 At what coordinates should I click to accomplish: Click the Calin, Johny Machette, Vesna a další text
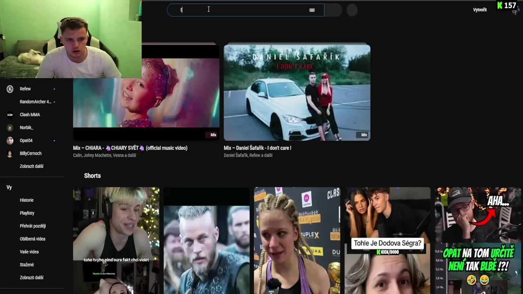coord(105,155)
